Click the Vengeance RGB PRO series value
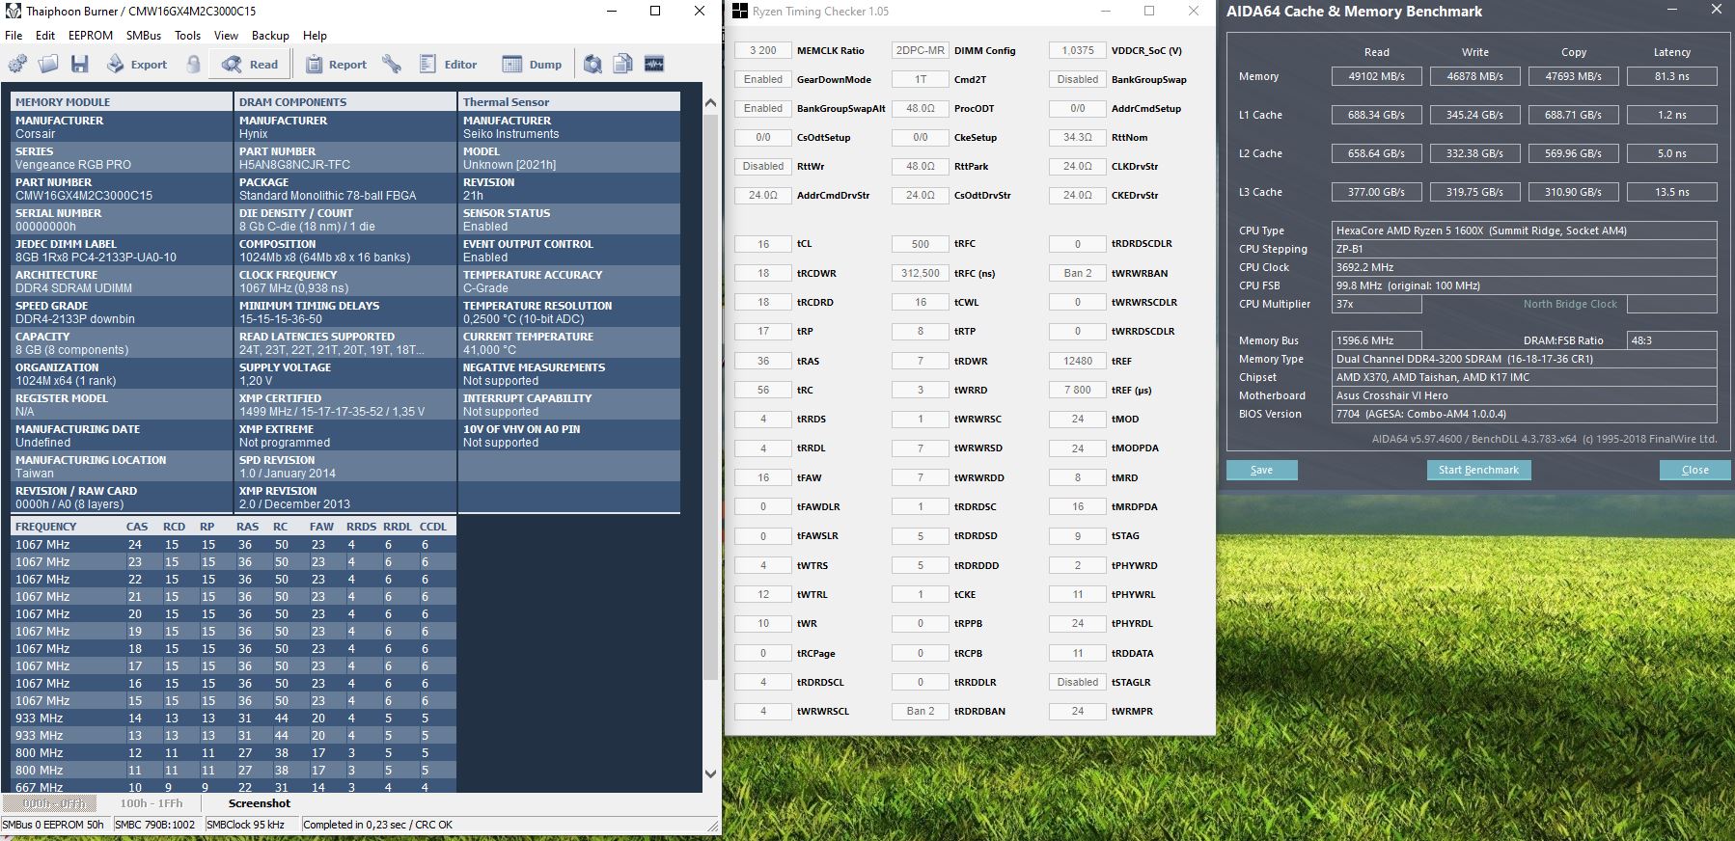The width and height of the screenshot is (1735, 841). click(73, 165)
